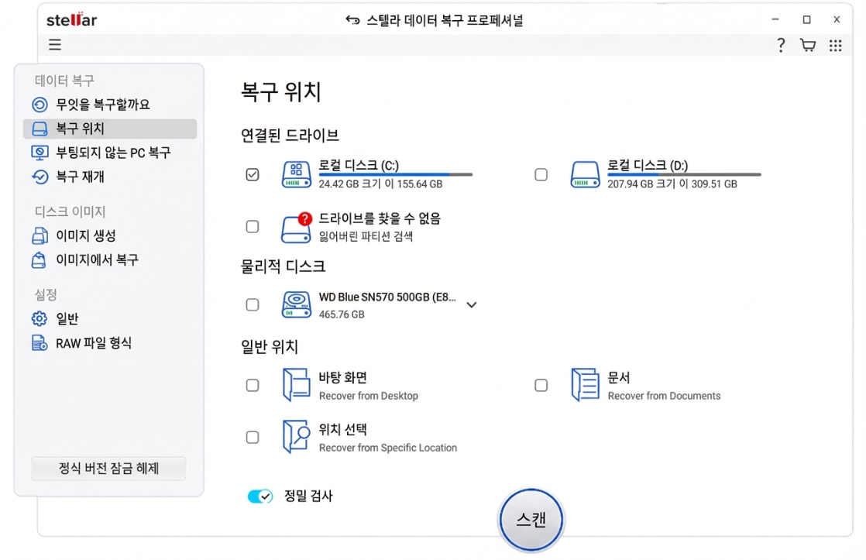The width and height of the screenshot is (866, 560).
Task: Click the help question mark icon
Action: pyautogui.click(x=781, y=46)
